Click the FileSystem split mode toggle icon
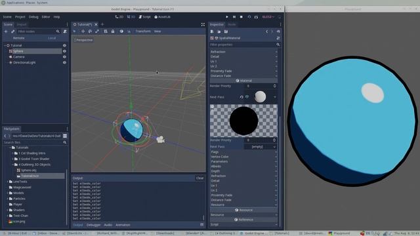The height and width of the screenshot is (236, 420). [65, 136]
